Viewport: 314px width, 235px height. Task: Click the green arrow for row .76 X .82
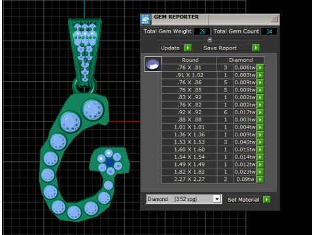click(x=260, y=104)
